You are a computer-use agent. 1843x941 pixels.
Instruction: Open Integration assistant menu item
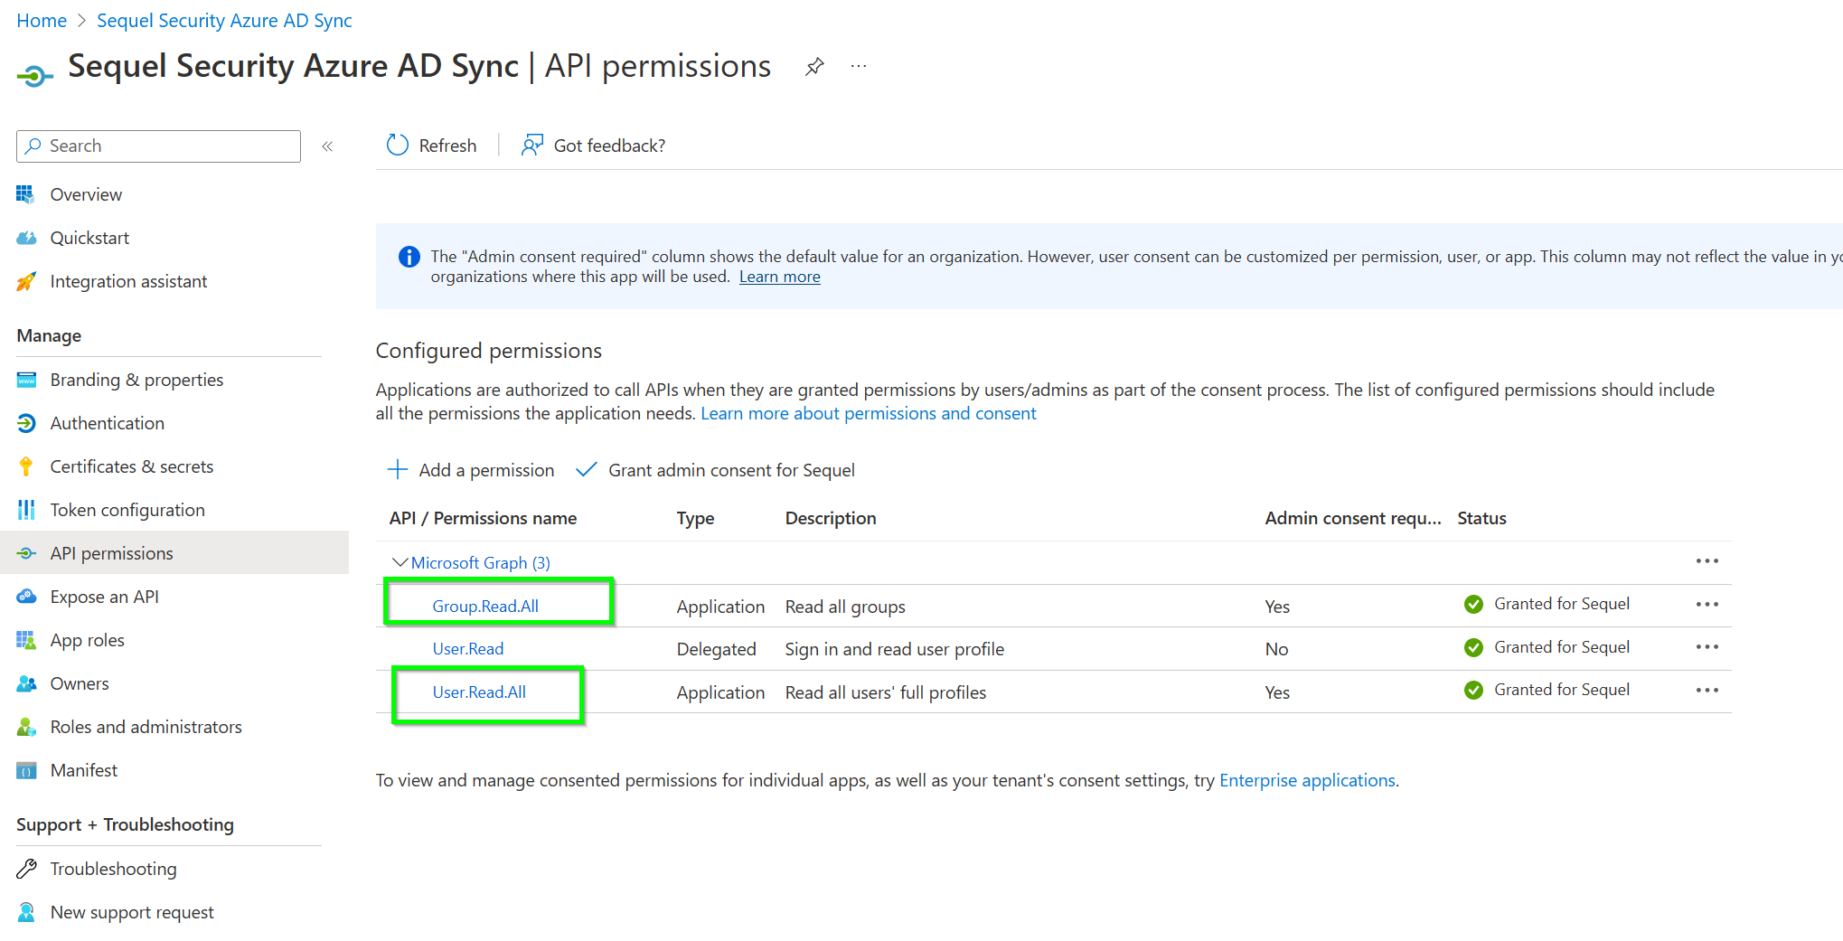(x=128, y=281)
